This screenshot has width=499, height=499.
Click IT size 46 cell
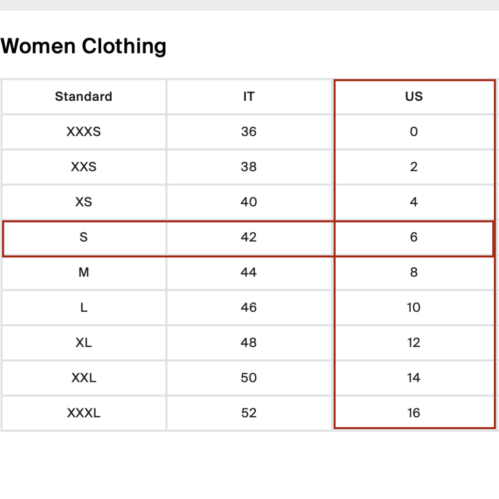(x=248, y=307)
